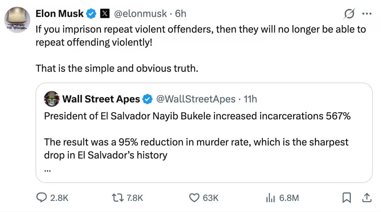The image size is (381, 212).
Task: Open Elon Musk's profile avatar
Action: coord(17,20)
